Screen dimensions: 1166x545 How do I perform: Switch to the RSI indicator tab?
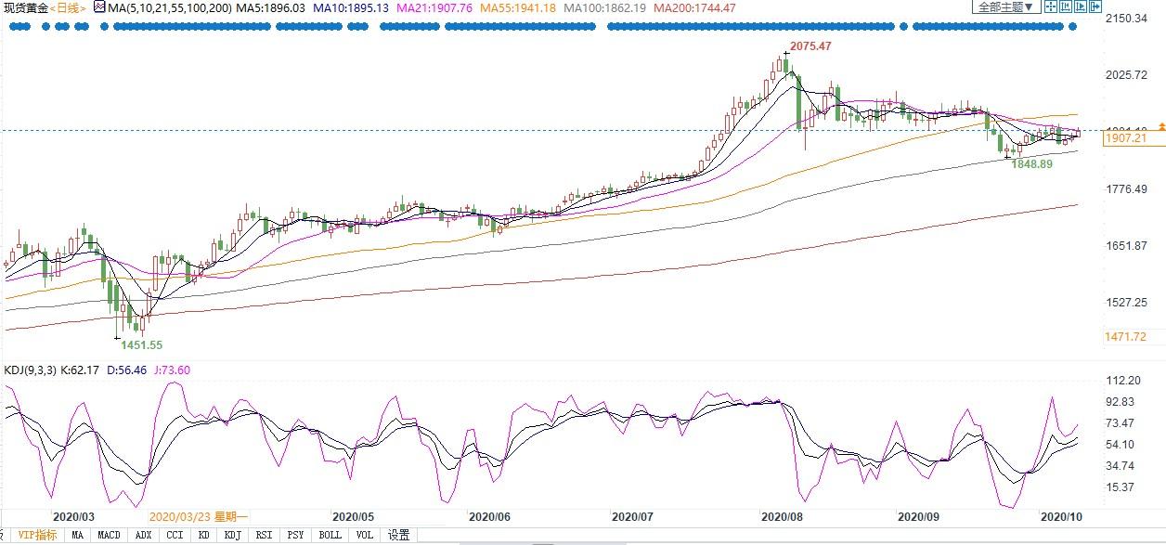(264, 535)
